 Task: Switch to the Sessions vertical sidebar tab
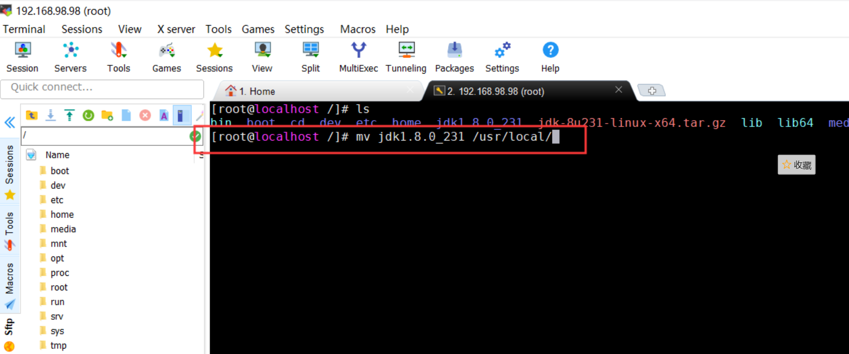click(x=10, y=172)
